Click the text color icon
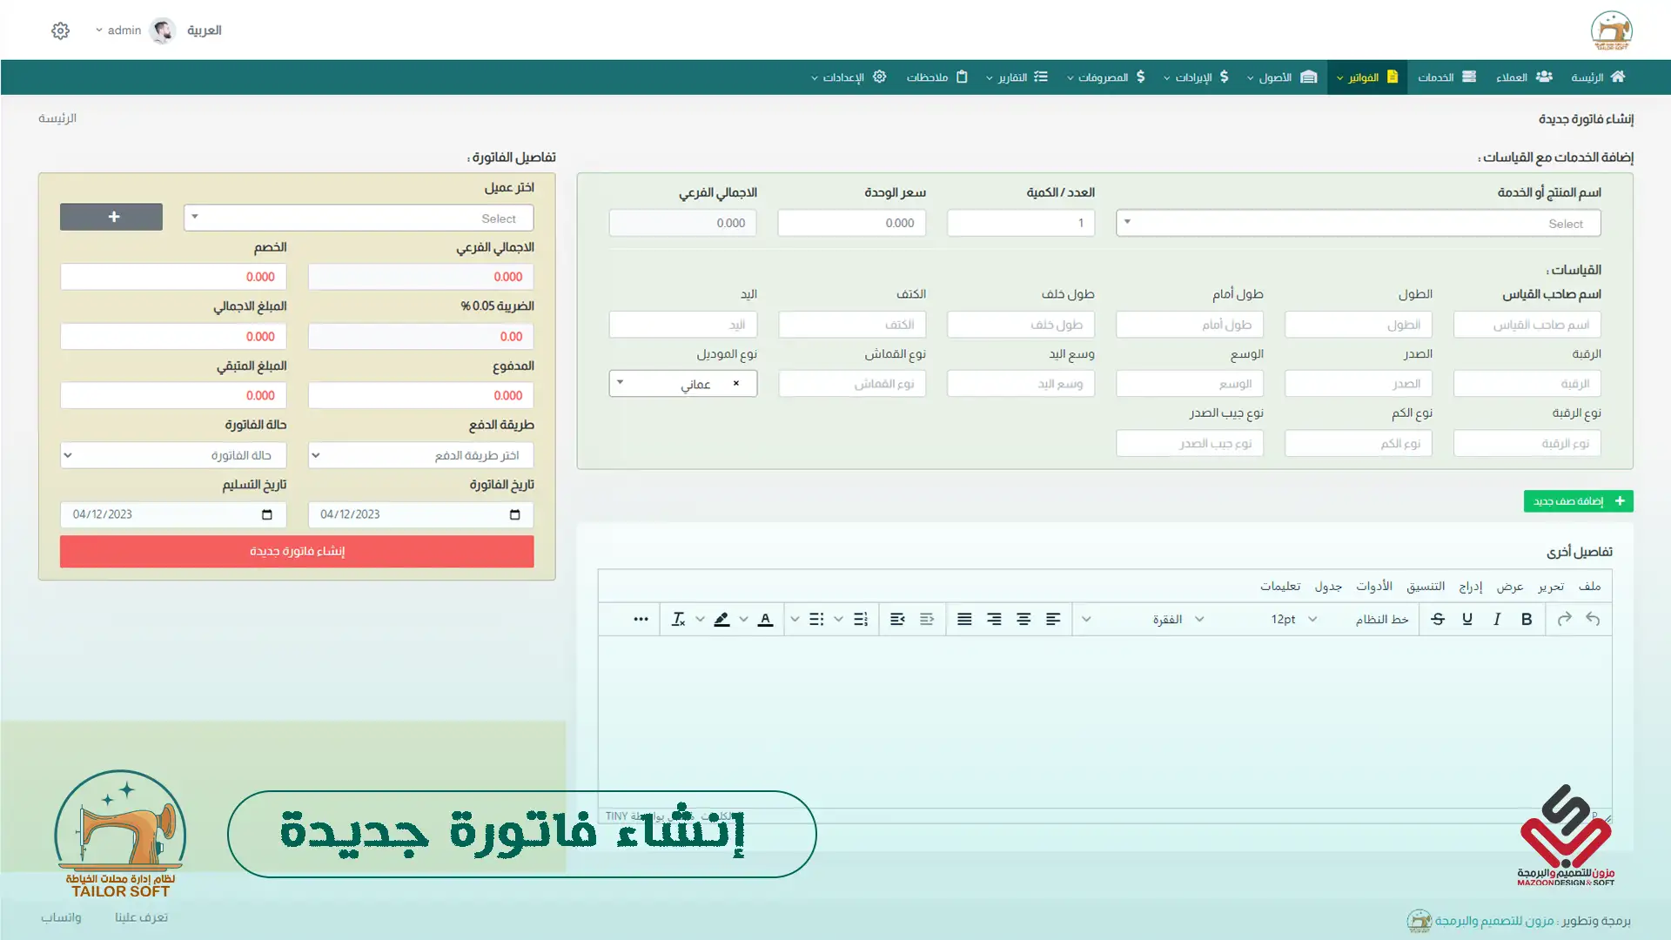This screenshot has height=940, width=1671. pyautogui.click(x=765, y=619)
